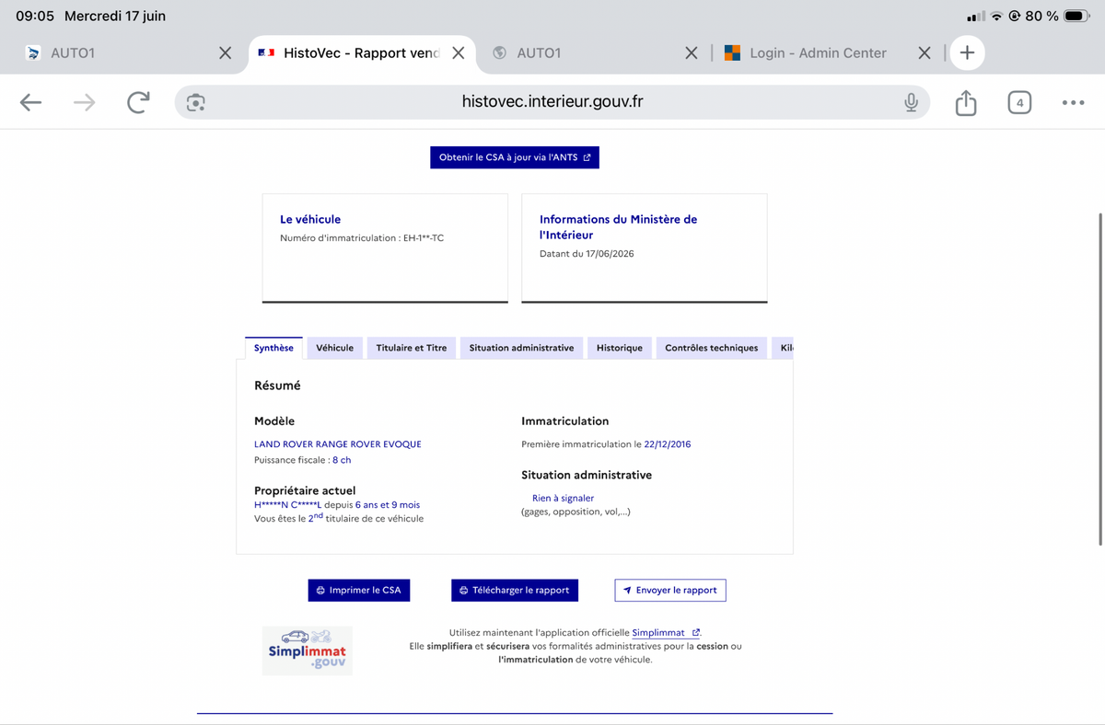Close the HistoVec tab
This screenshot has width=1105, height=725.
tap(458, 53)
